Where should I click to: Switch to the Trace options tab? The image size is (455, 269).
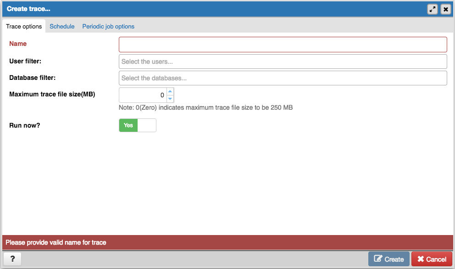tap(24, 27)
